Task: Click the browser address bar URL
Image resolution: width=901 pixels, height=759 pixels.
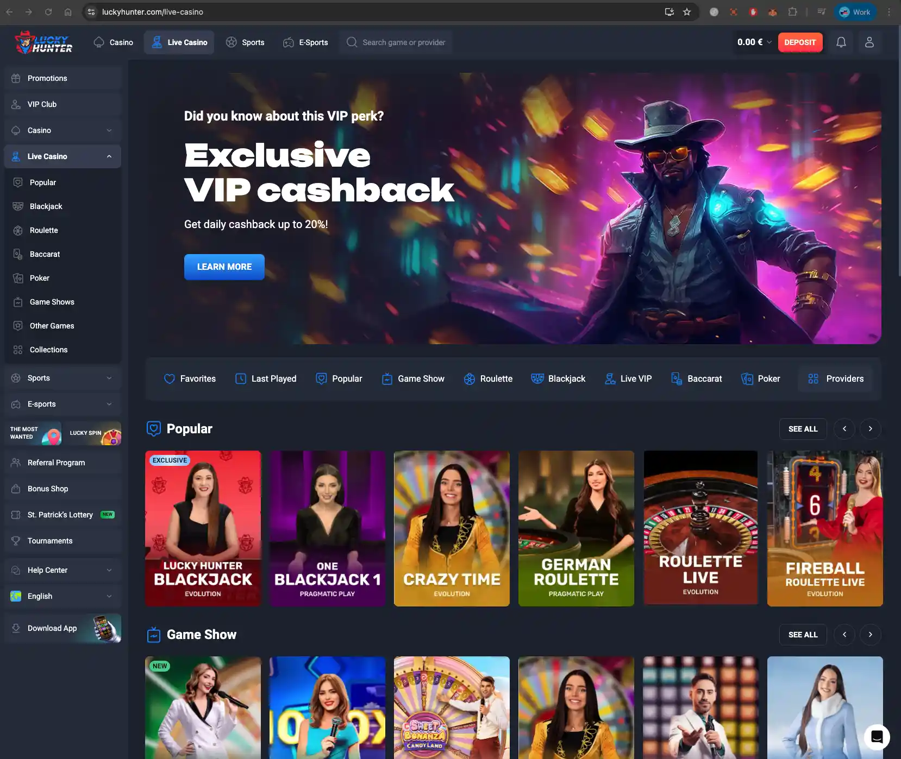Action: click(x=153, y=12)
